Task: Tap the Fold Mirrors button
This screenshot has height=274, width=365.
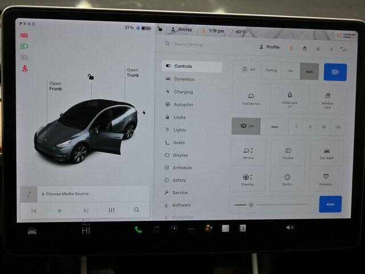Action: click(x=251, y=99)
